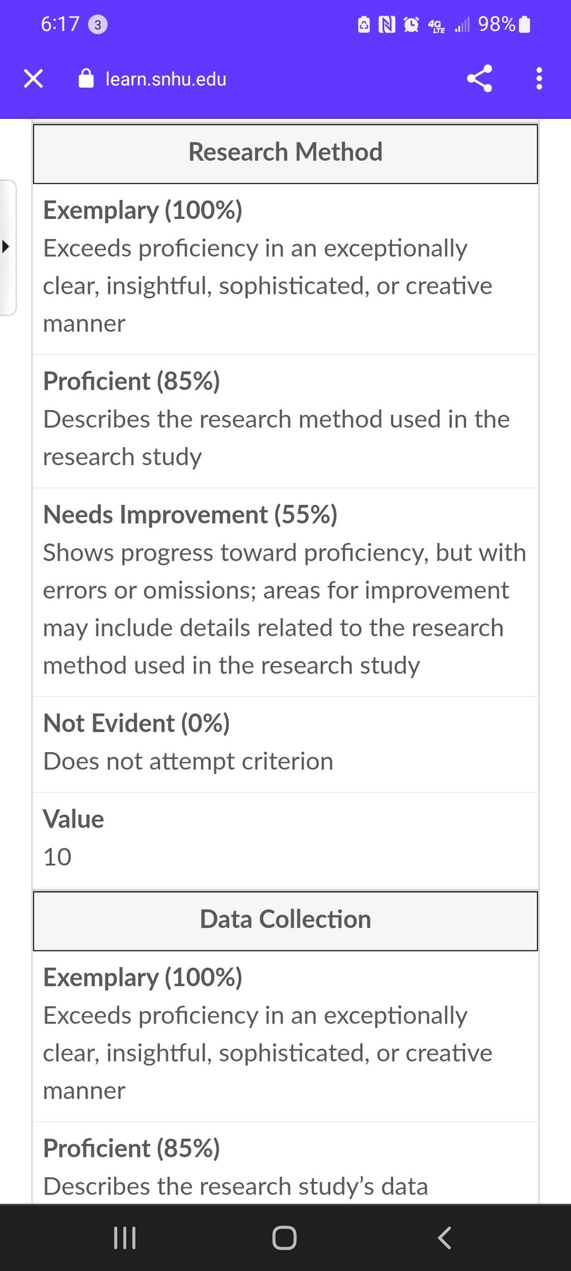
Task: Select the Not Evident (0%) row
Action: (285, 744)
